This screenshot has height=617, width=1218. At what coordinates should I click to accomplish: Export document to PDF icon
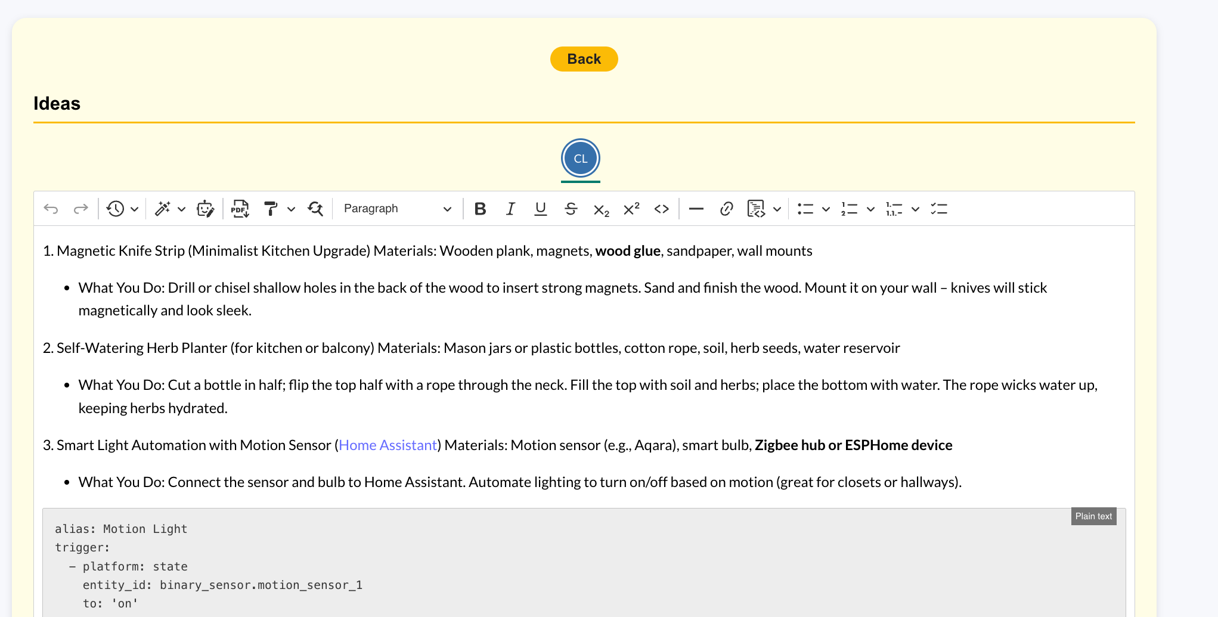tap(240, 209)
